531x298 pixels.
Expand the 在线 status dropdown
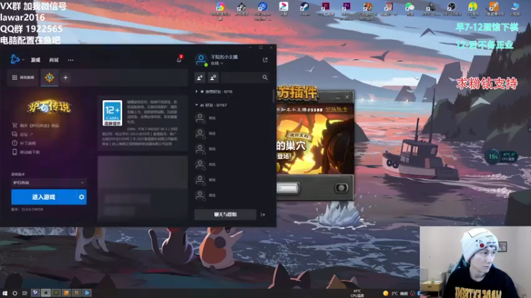[x=217, y=63]
